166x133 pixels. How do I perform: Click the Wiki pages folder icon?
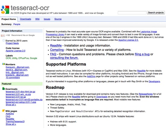pyautogui.click(x=4, y=111)
